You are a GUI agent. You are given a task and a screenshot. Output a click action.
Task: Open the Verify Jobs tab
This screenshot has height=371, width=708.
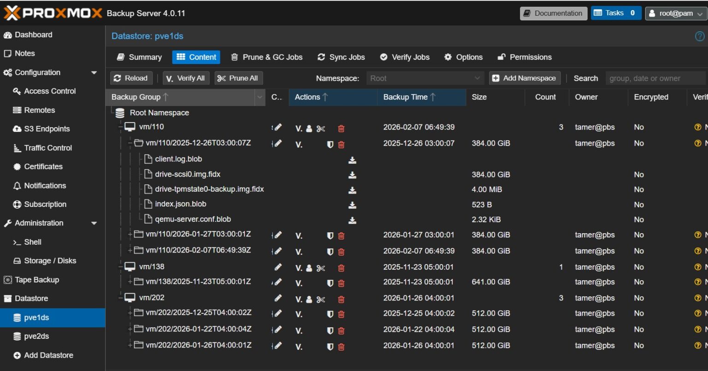(x=405, y=57)
